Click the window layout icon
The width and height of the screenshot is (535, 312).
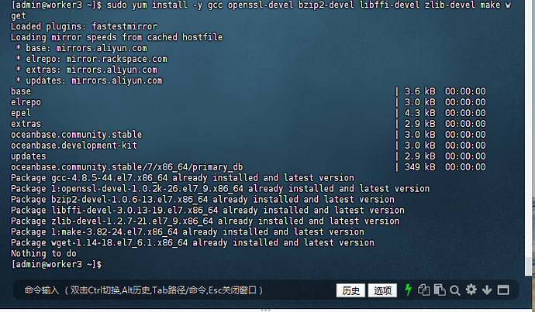[502, 290]
